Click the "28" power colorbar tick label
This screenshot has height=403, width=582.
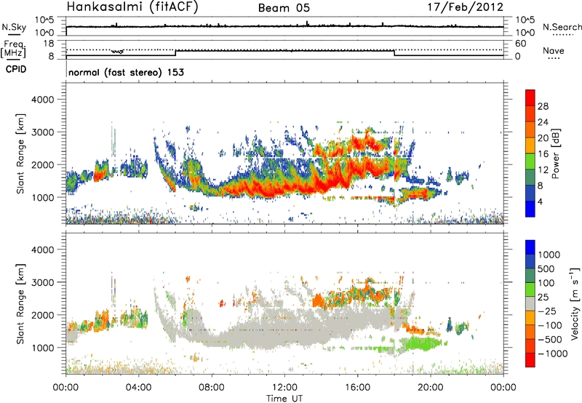(x=543, y=106)
